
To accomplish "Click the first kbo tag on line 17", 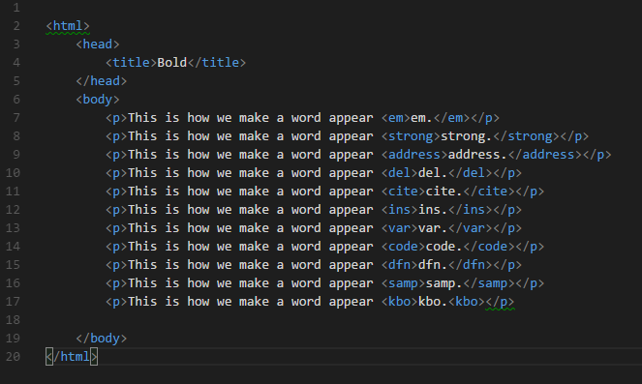I will (399, 302).
